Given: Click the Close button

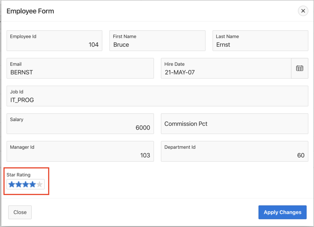Looking at the screenshot, I should pyautogui.click(x=20, y=212).
